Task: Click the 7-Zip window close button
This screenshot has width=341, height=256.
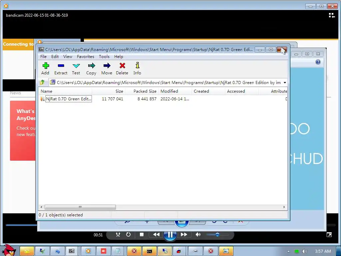Action: point(282,50)
